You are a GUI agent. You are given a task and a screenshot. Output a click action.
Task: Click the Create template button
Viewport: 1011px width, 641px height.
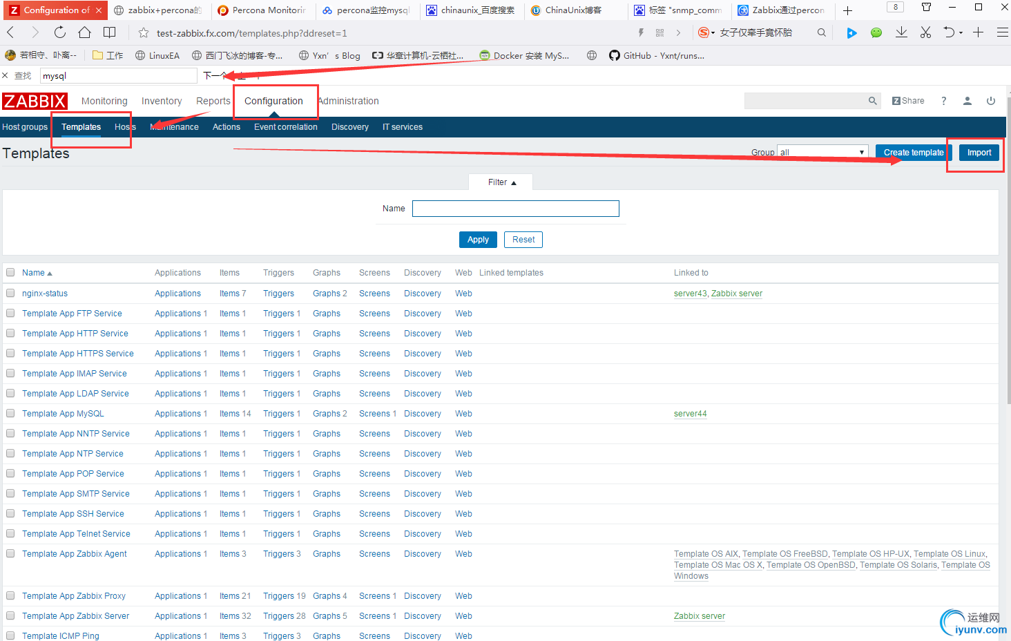[914, 153]
